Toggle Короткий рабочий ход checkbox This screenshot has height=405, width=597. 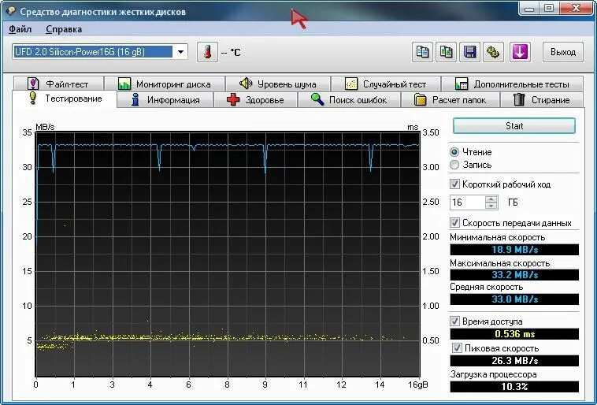coord(454,184)
